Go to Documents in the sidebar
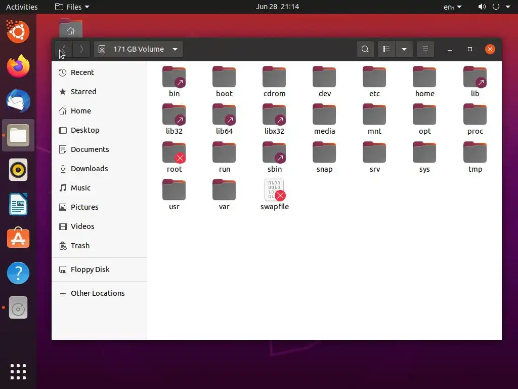518x389 pixels. coord(99,149)
